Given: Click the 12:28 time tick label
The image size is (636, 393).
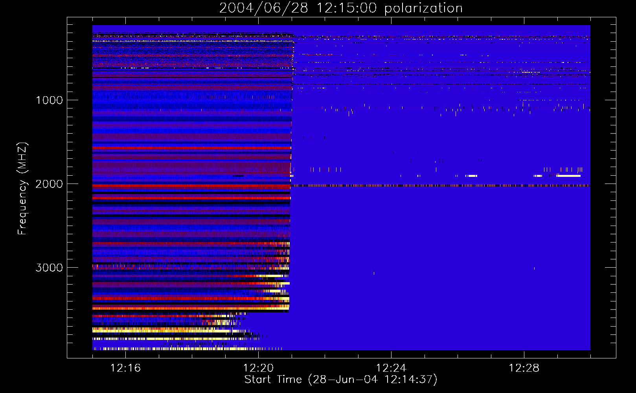Looking at the screenshot, I should point(524,368).
